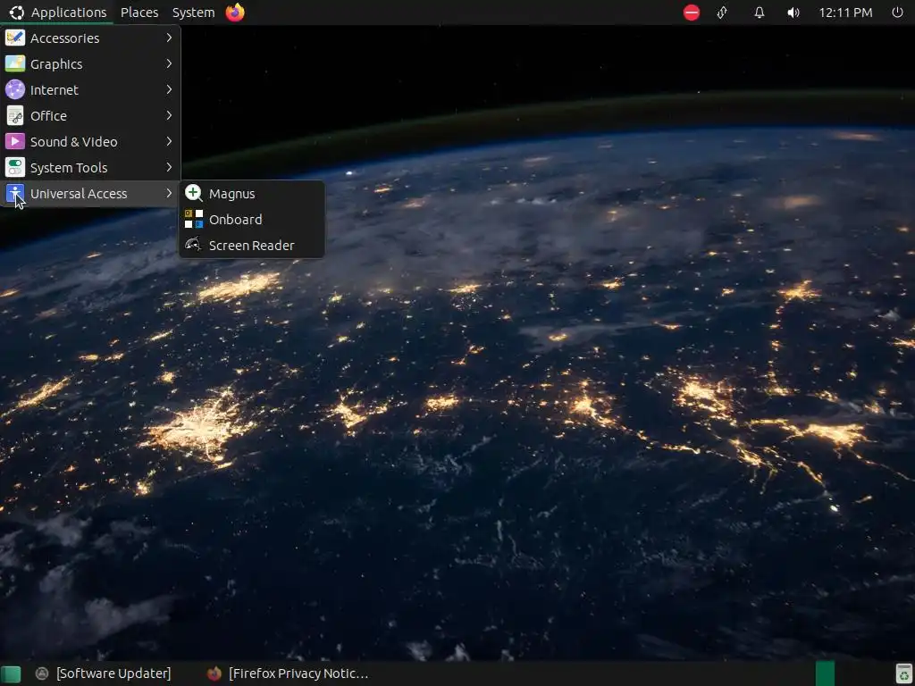915x686 pixels.
Task: Click the Onboard keyboard icon
Action: point(194,220)
